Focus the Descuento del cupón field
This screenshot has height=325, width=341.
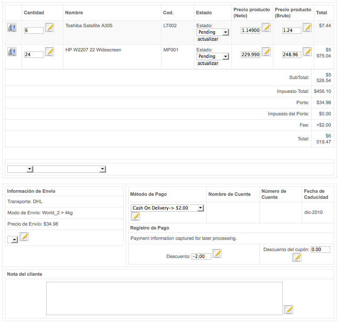[321, 249]
